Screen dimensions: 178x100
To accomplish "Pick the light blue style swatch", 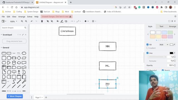I will point(164,32).
